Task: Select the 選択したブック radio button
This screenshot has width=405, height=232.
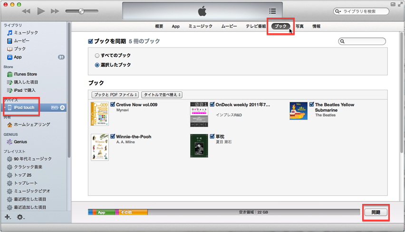Action: pos(97,65)
